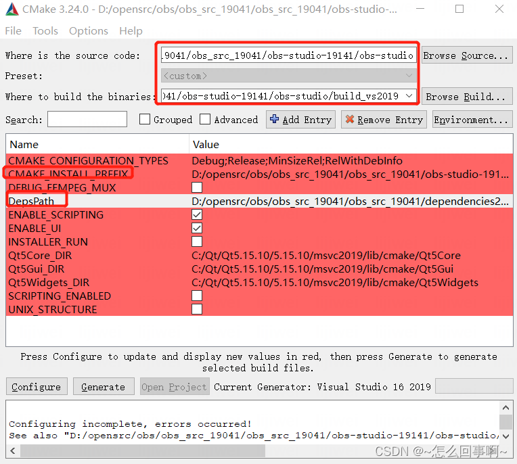Click the DepsPath dependencies path value

tap(350, 201)
